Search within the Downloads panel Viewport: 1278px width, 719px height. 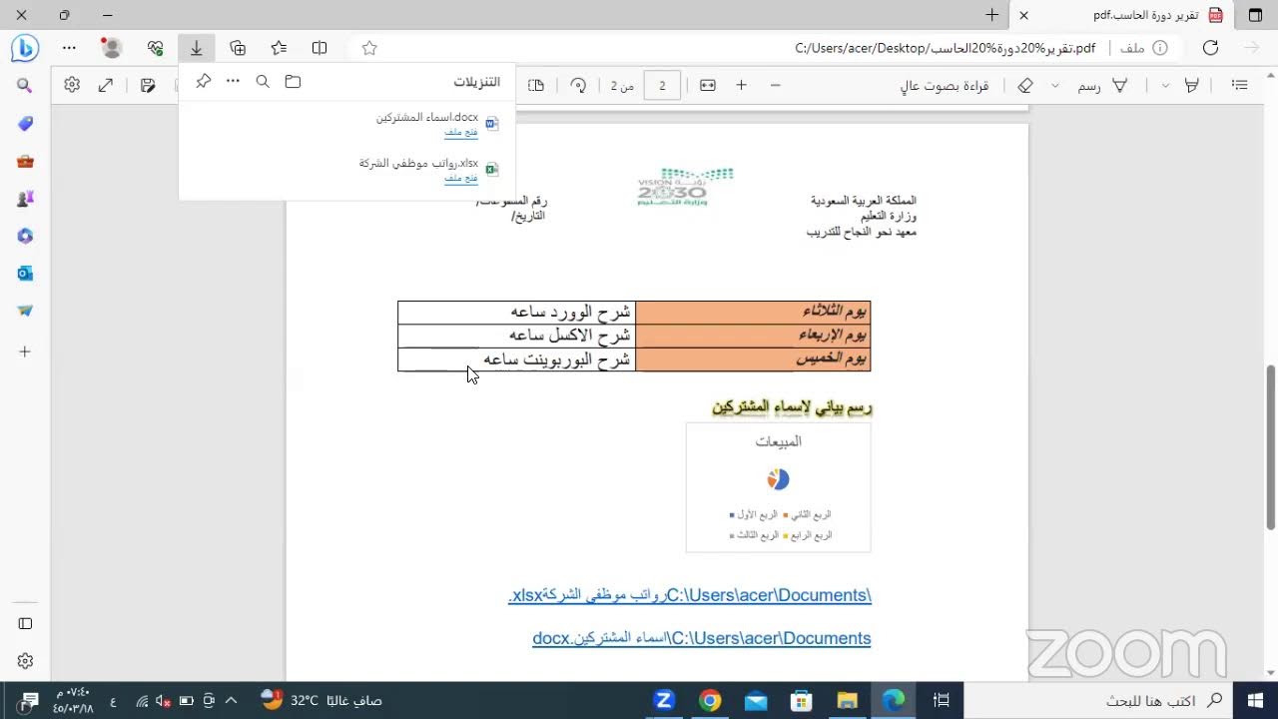[263, 81]
